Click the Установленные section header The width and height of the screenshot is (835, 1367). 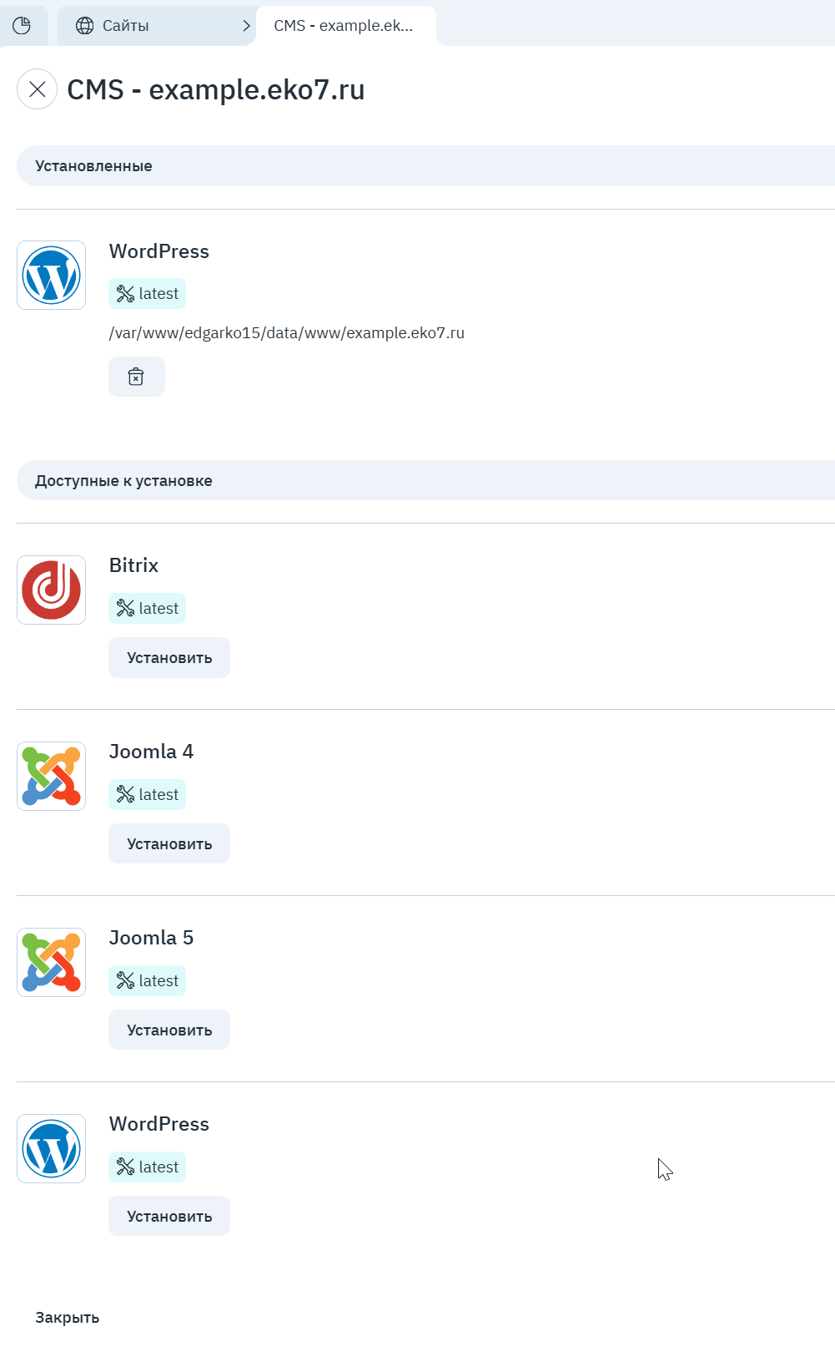point(425,166)
